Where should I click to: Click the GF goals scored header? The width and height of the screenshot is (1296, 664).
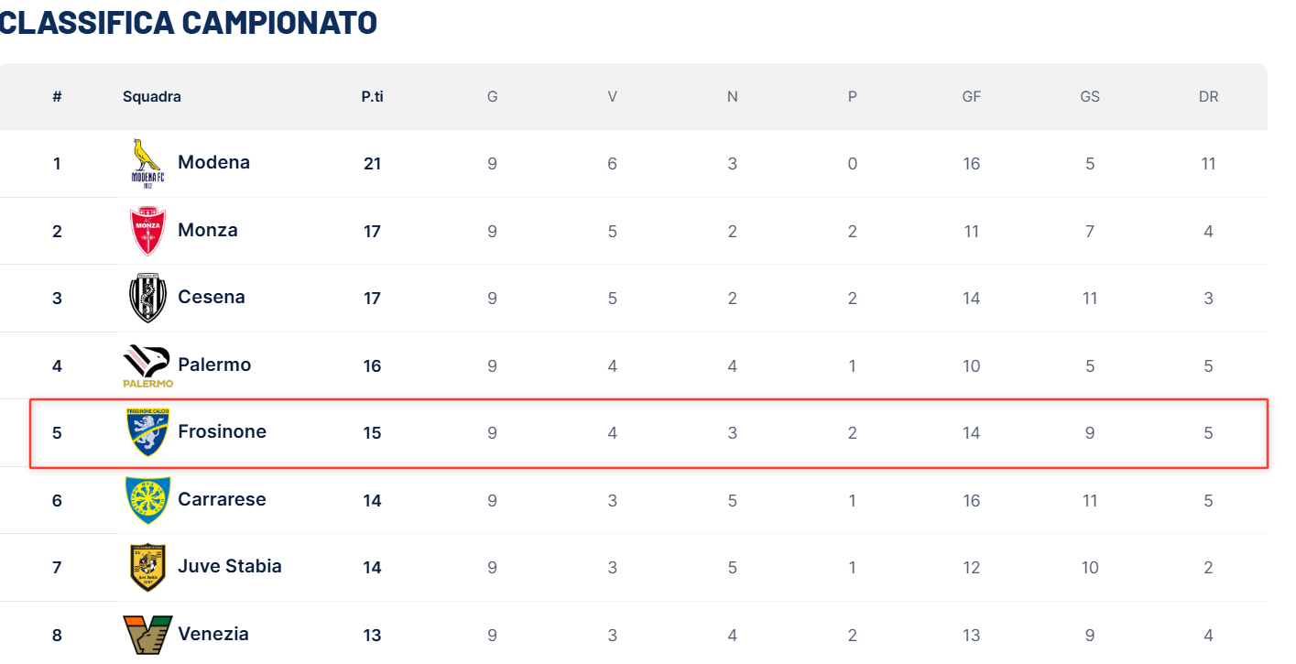971,97
